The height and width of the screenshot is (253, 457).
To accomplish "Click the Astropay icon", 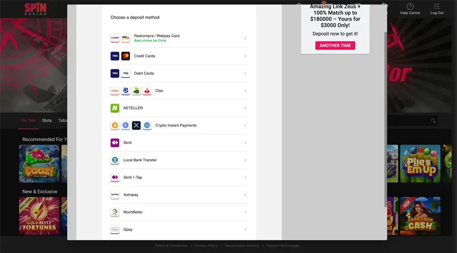I will point(115,195).
